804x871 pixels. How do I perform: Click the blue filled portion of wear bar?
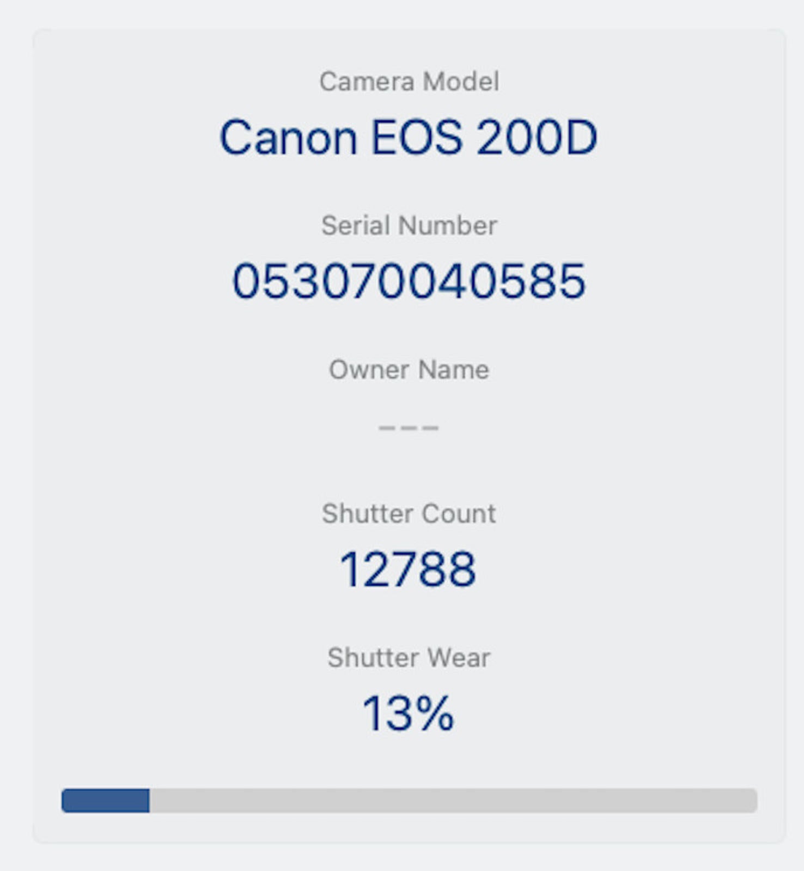[106, 801]
